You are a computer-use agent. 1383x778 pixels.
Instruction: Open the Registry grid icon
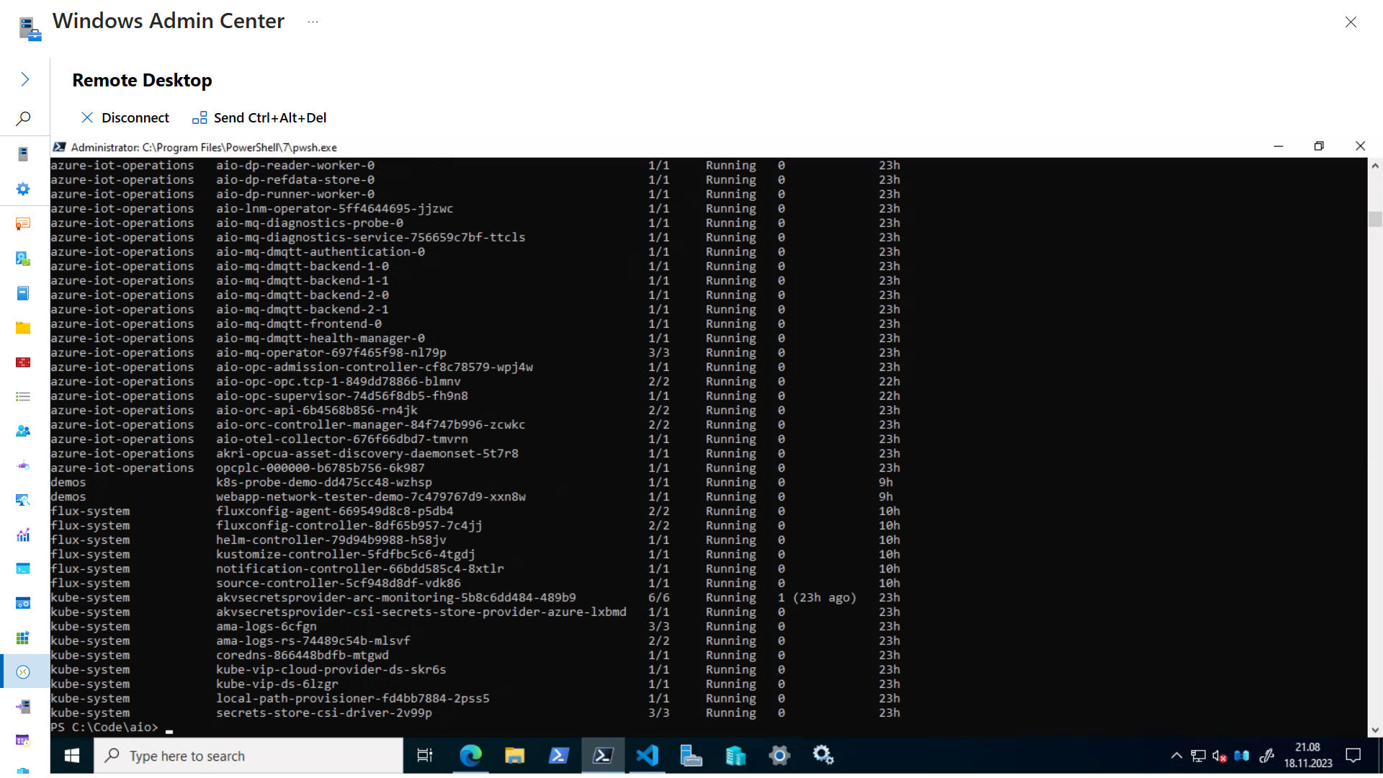(23, 638)
